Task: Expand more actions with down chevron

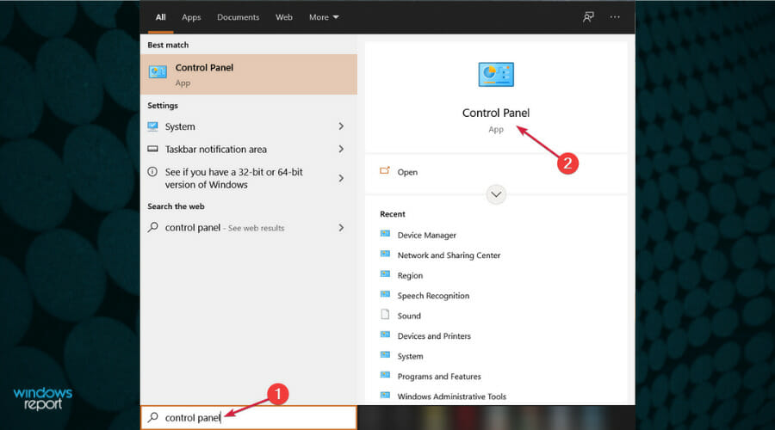Action: tap(496, 194)
